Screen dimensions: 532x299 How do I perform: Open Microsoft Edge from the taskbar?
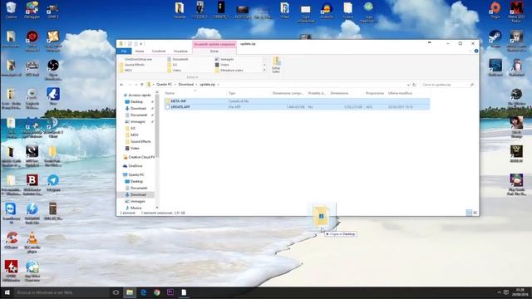(144, 292)
